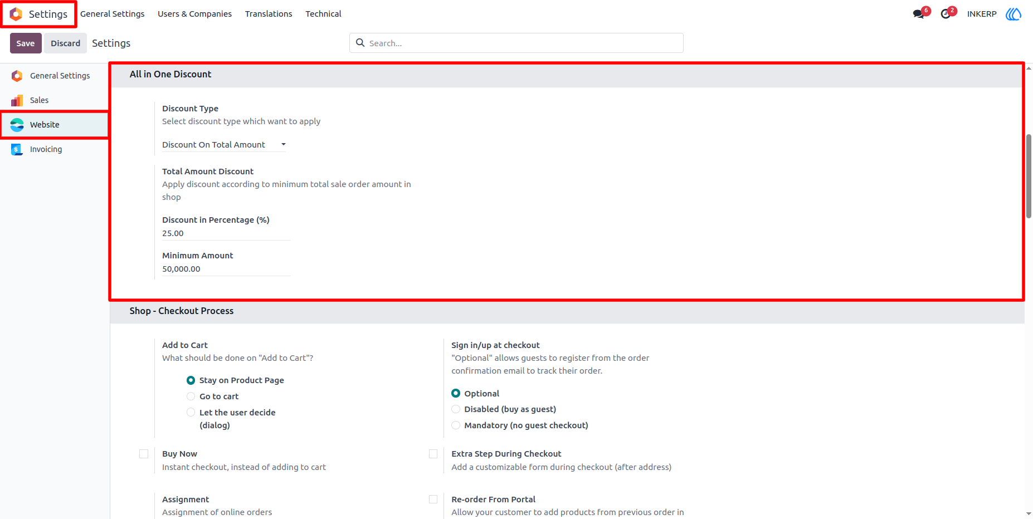Enable the Buy Now checkbox
This screenshot has width=1033, height=519.
[x=144, y=454]
